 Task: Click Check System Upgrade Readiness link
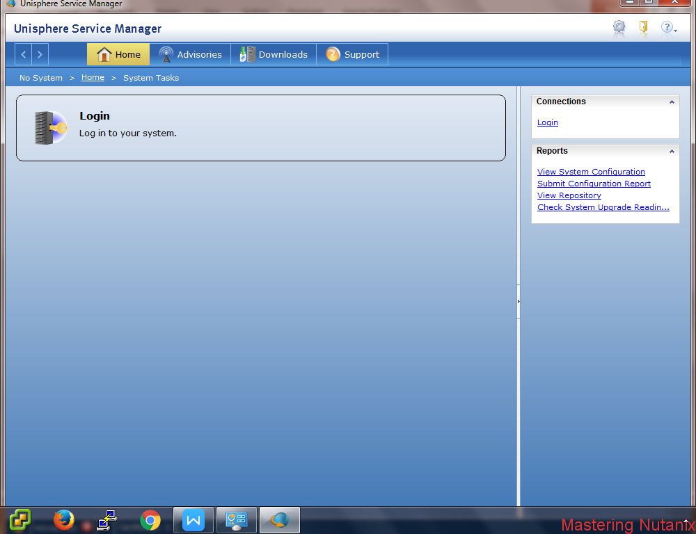coord(603,207)
